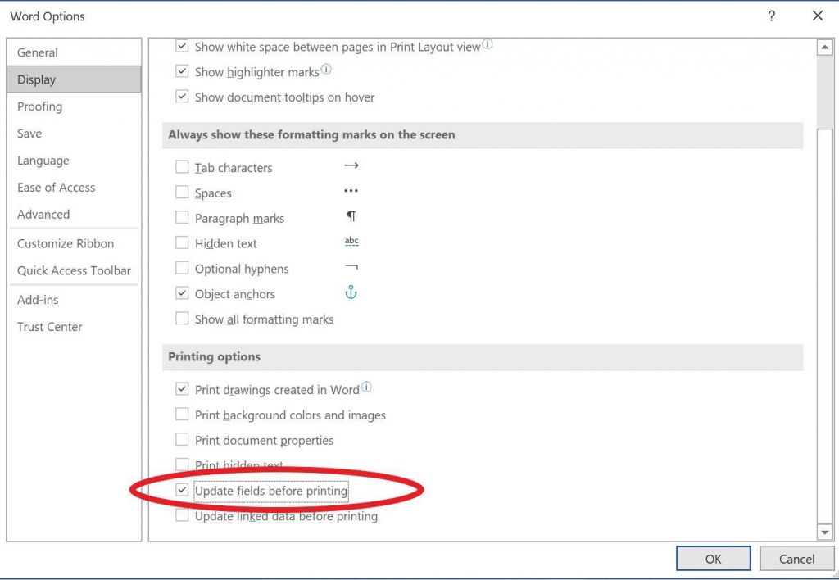Open the info tooltip for Print drawings created in Word
Screen dimensions: 839x580
click(366, 385)
